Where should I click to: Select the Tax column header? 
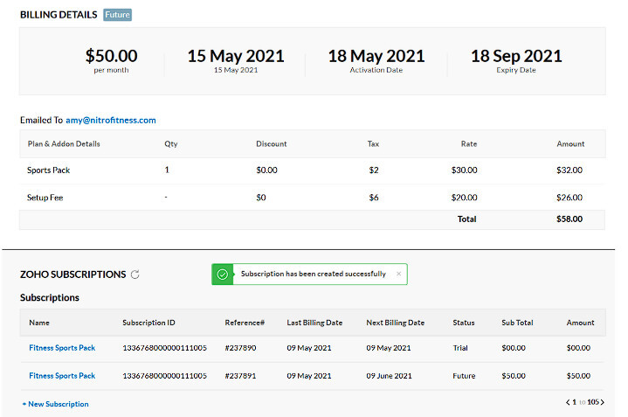coord(373,144)
